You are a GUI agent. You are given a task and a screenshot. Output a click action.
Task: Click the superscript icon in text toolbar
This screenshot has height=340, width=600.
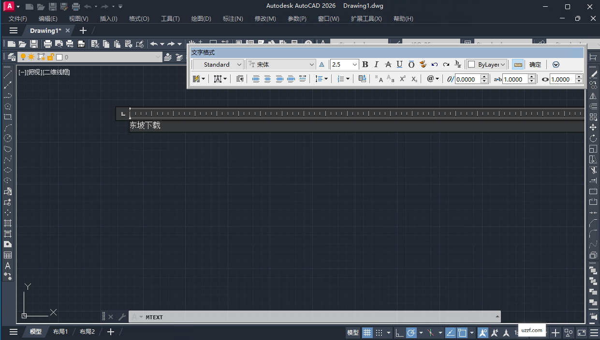tap(401, 78)
